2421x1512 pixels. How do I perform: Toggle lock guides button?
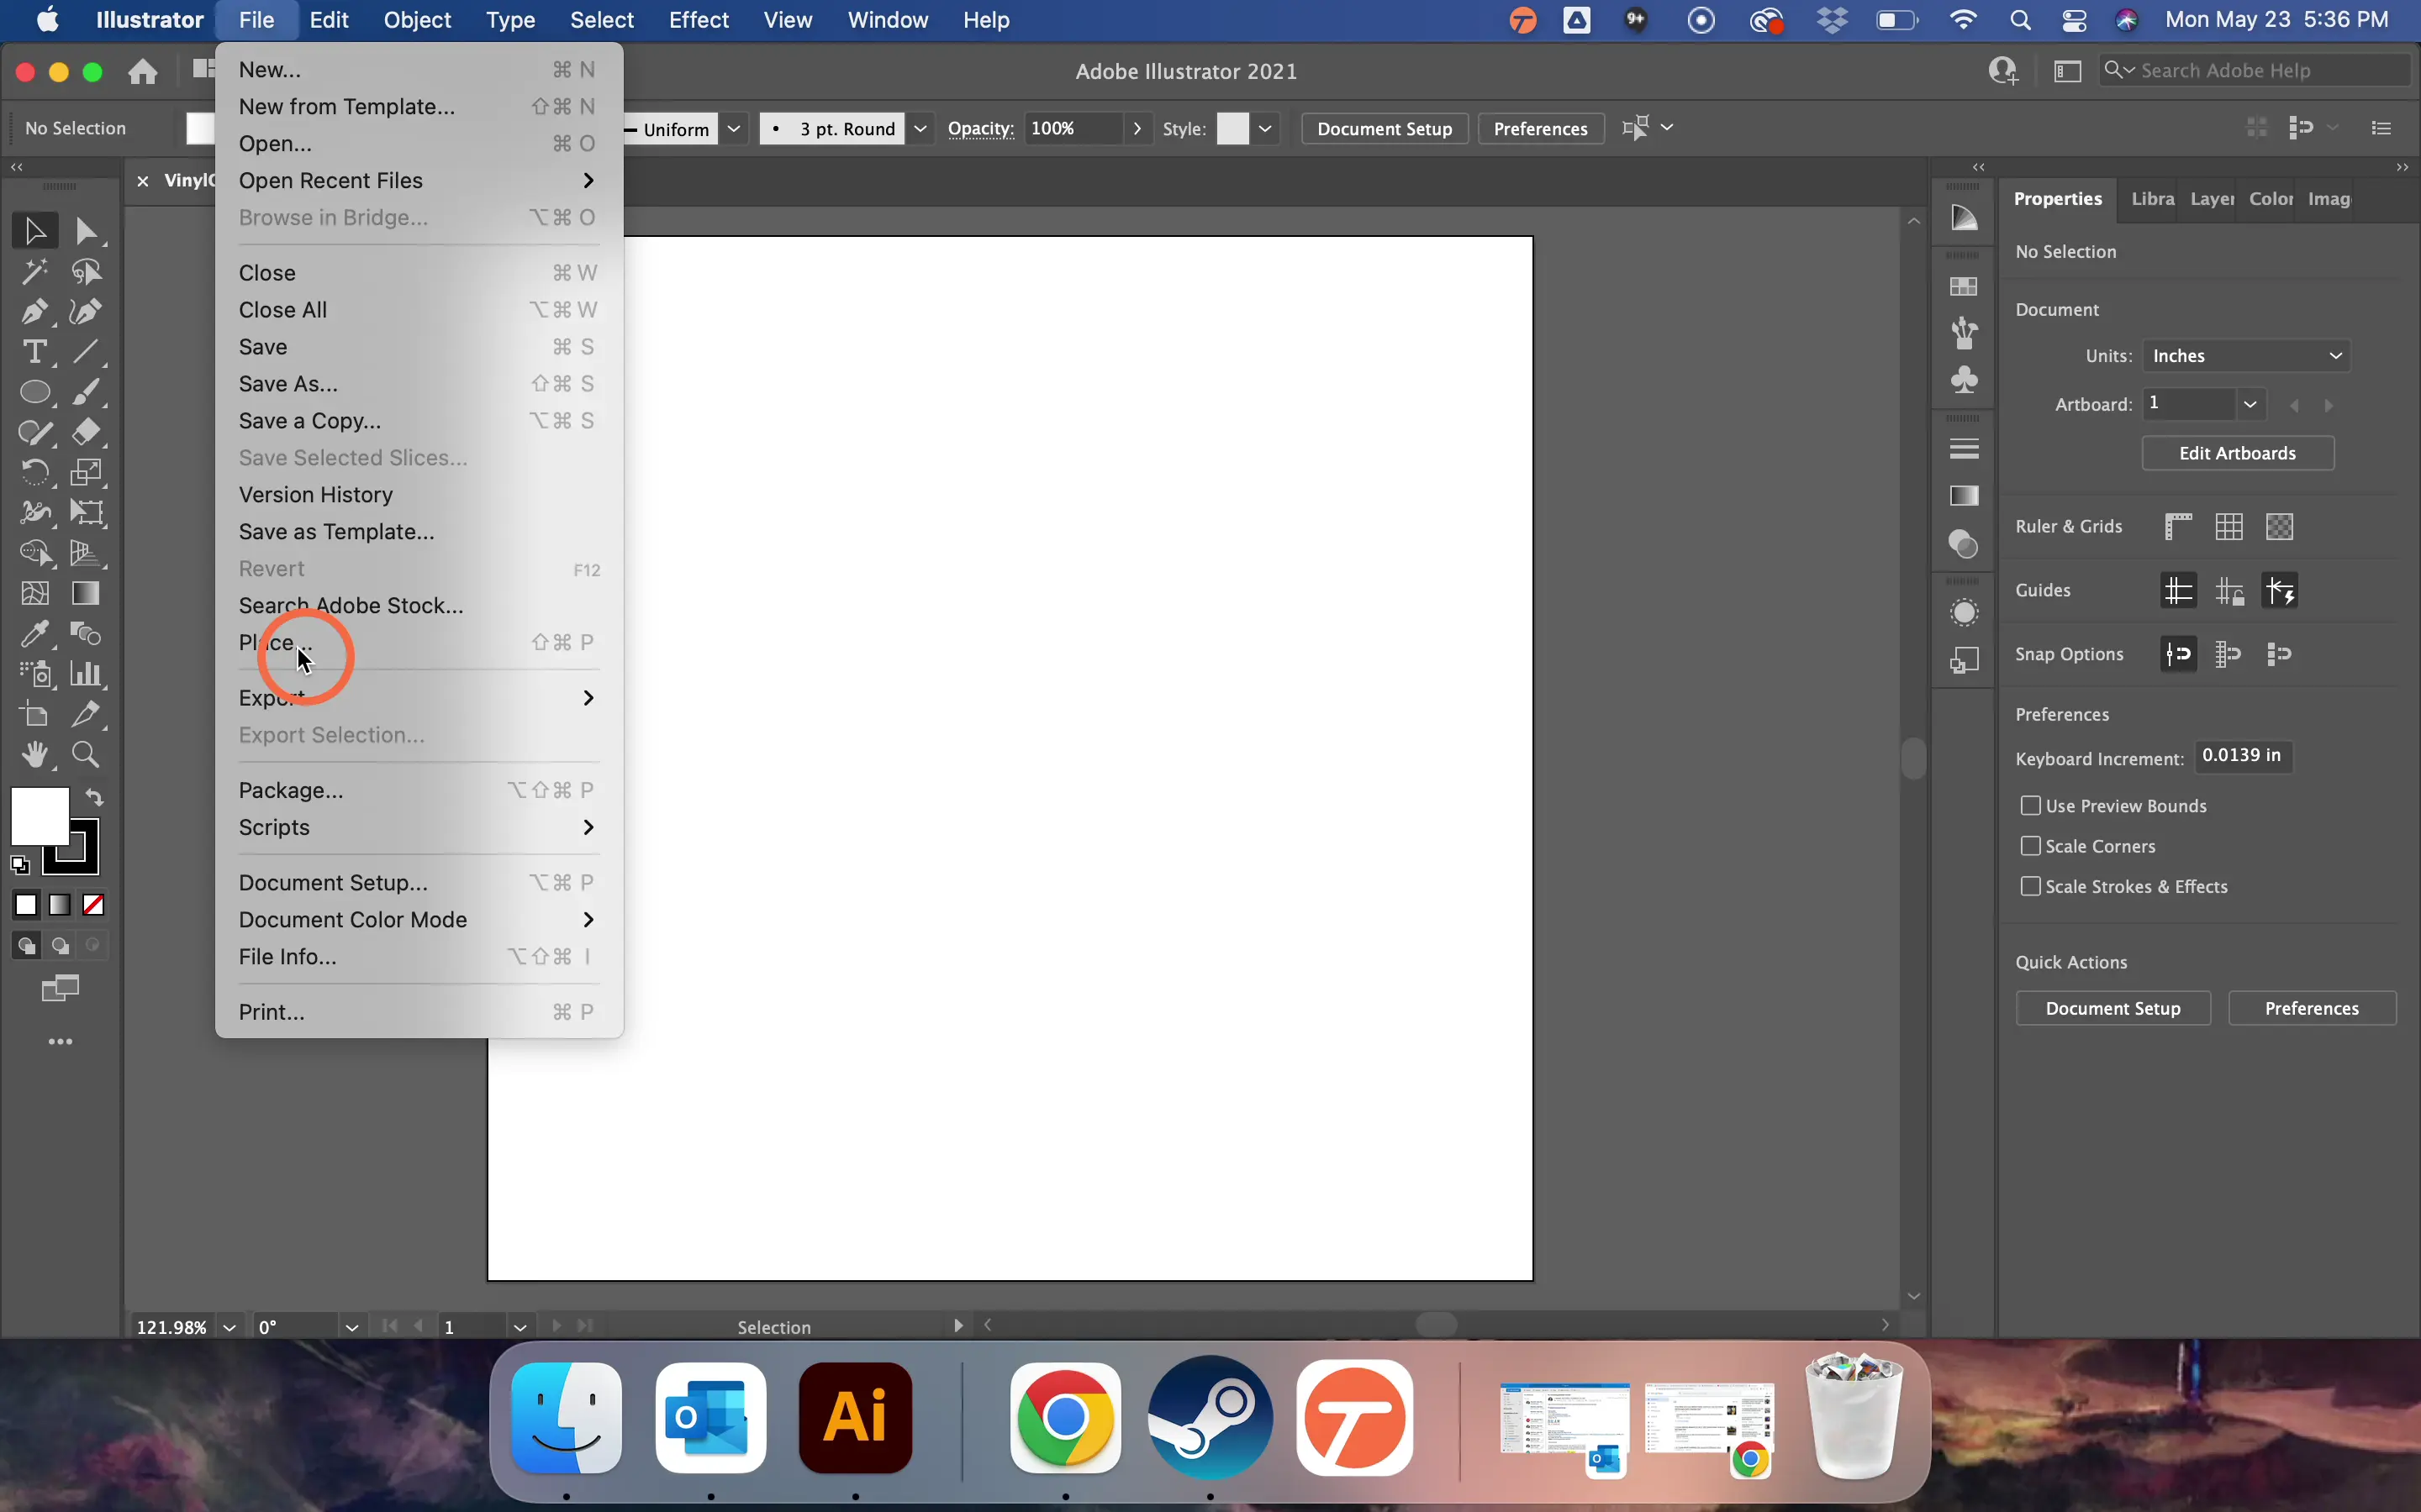click(2229, 591)
